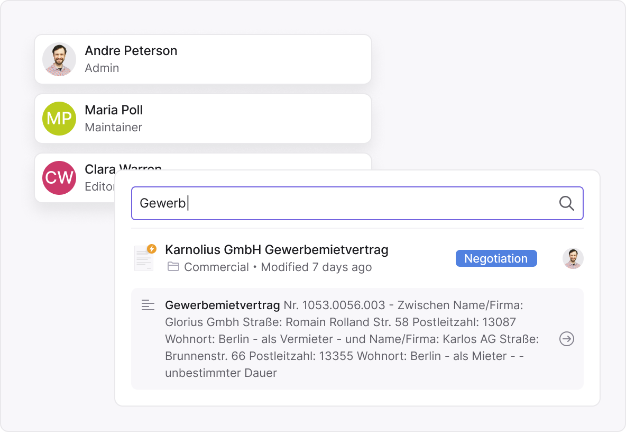Click the text lines icon in the snippet
The image size is (626, 432).
pos(148,305)
